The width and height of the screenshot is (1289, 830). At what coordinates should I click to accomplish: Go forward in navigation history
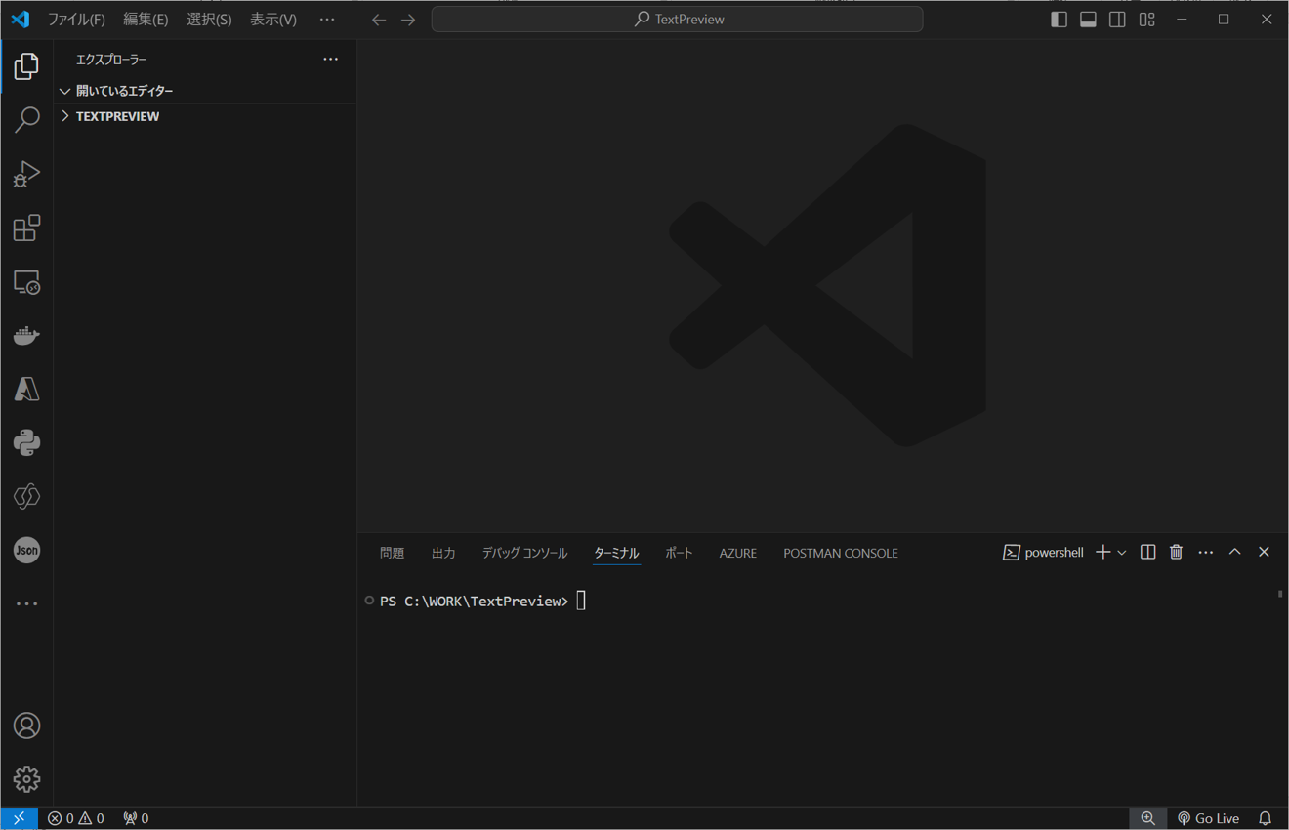point(408,20)
